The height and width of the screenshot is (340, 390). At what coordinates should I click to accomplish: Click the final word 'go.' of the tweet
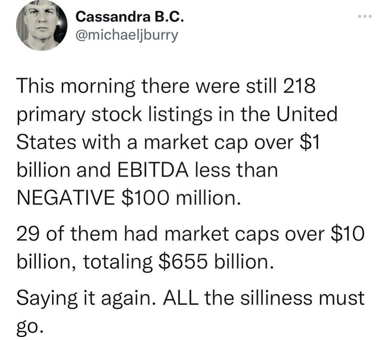(28, 326)
